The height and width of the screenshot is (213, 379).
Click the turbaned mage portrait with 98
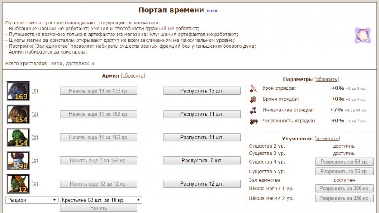click(18, 161)
